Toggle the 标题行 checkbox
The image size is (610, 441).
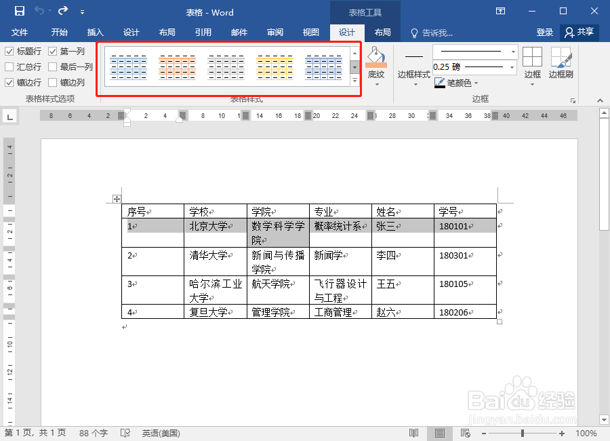[x=9, y=51]
